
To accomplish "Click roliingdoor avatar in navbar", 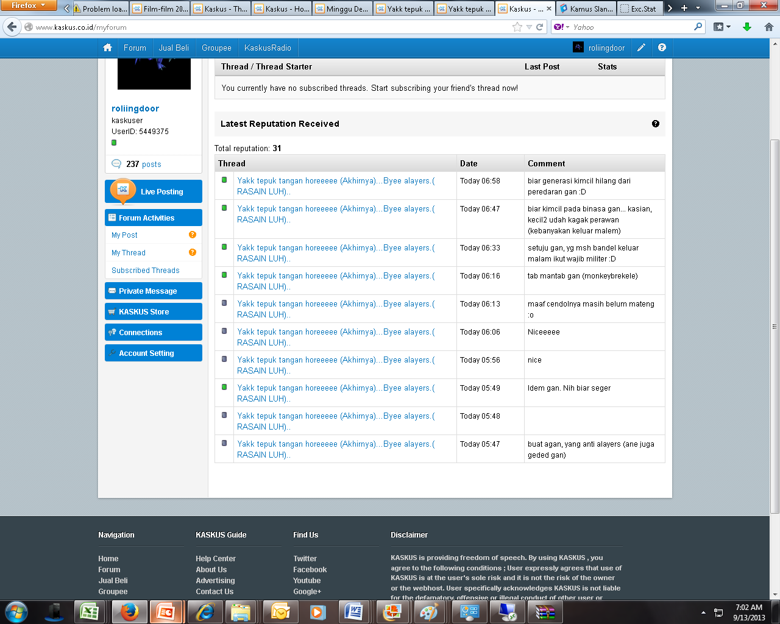I will [x=578, y=48].
